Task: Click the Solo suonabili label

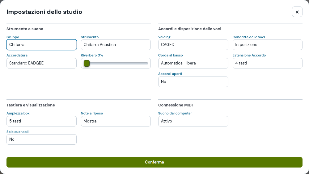Action: (18, 132)
